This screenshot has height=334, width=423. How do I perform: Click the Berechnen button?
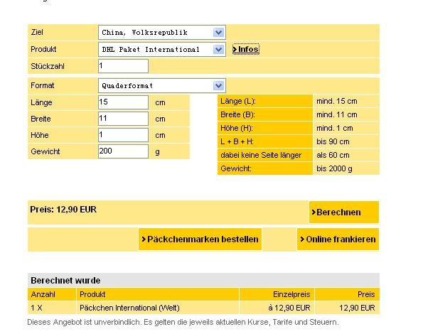[344, 212]
